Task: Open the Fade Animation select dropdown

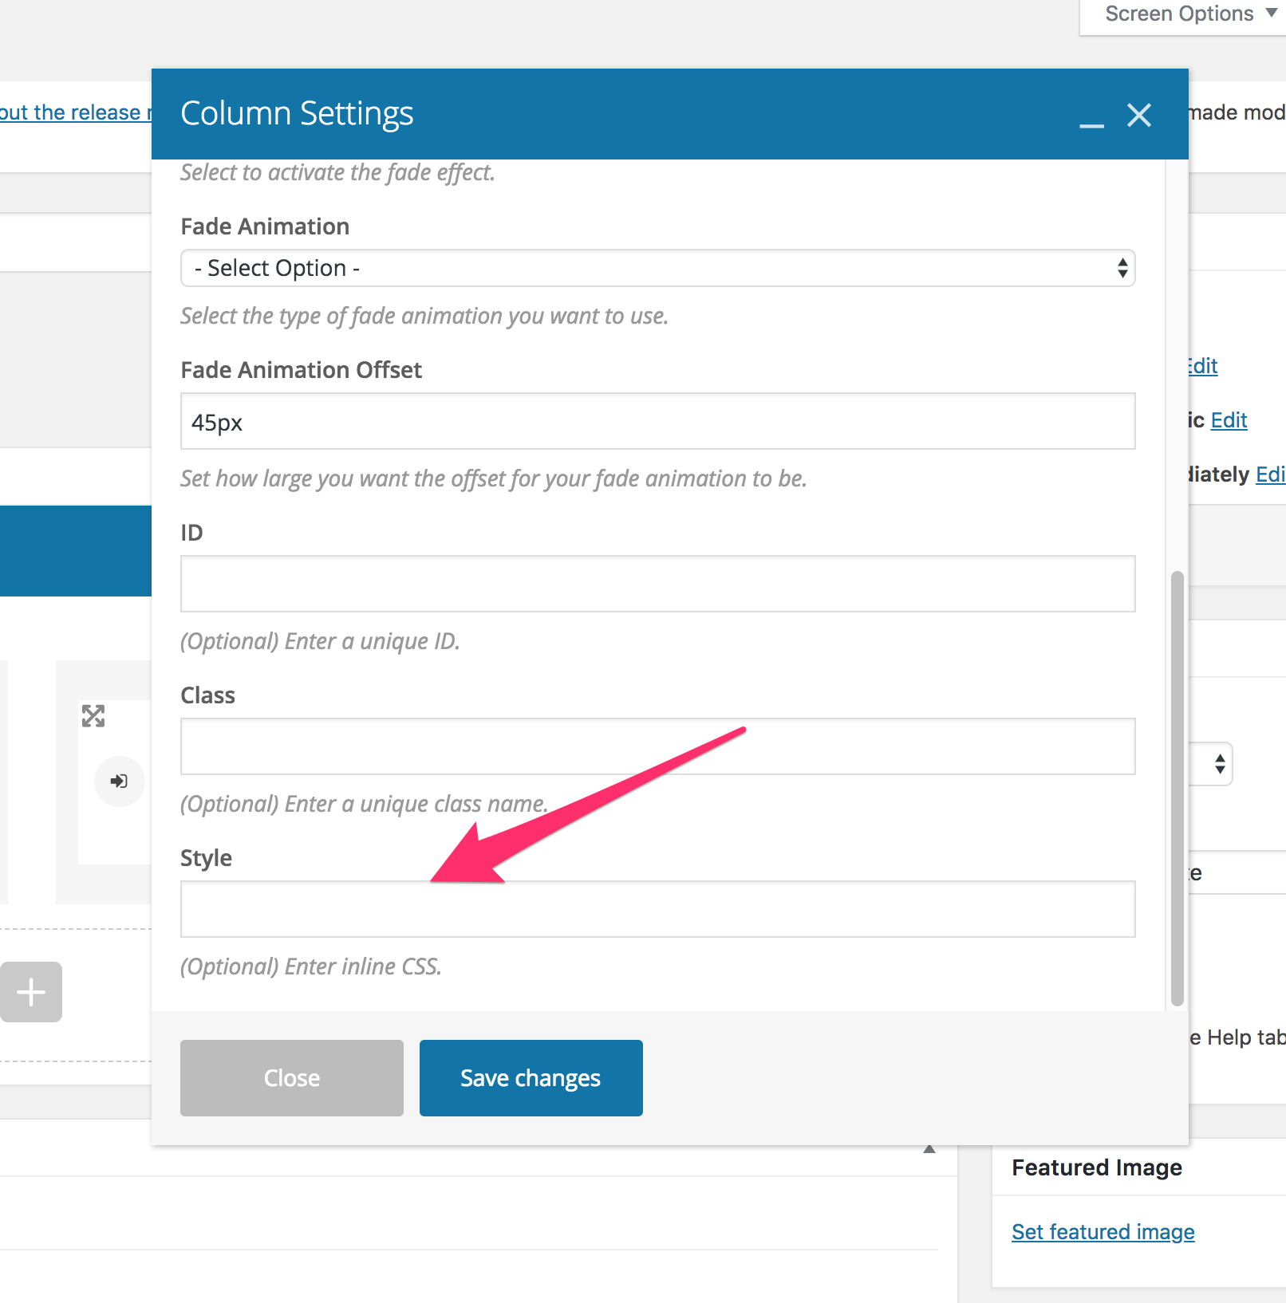Action: coord(657,268)
